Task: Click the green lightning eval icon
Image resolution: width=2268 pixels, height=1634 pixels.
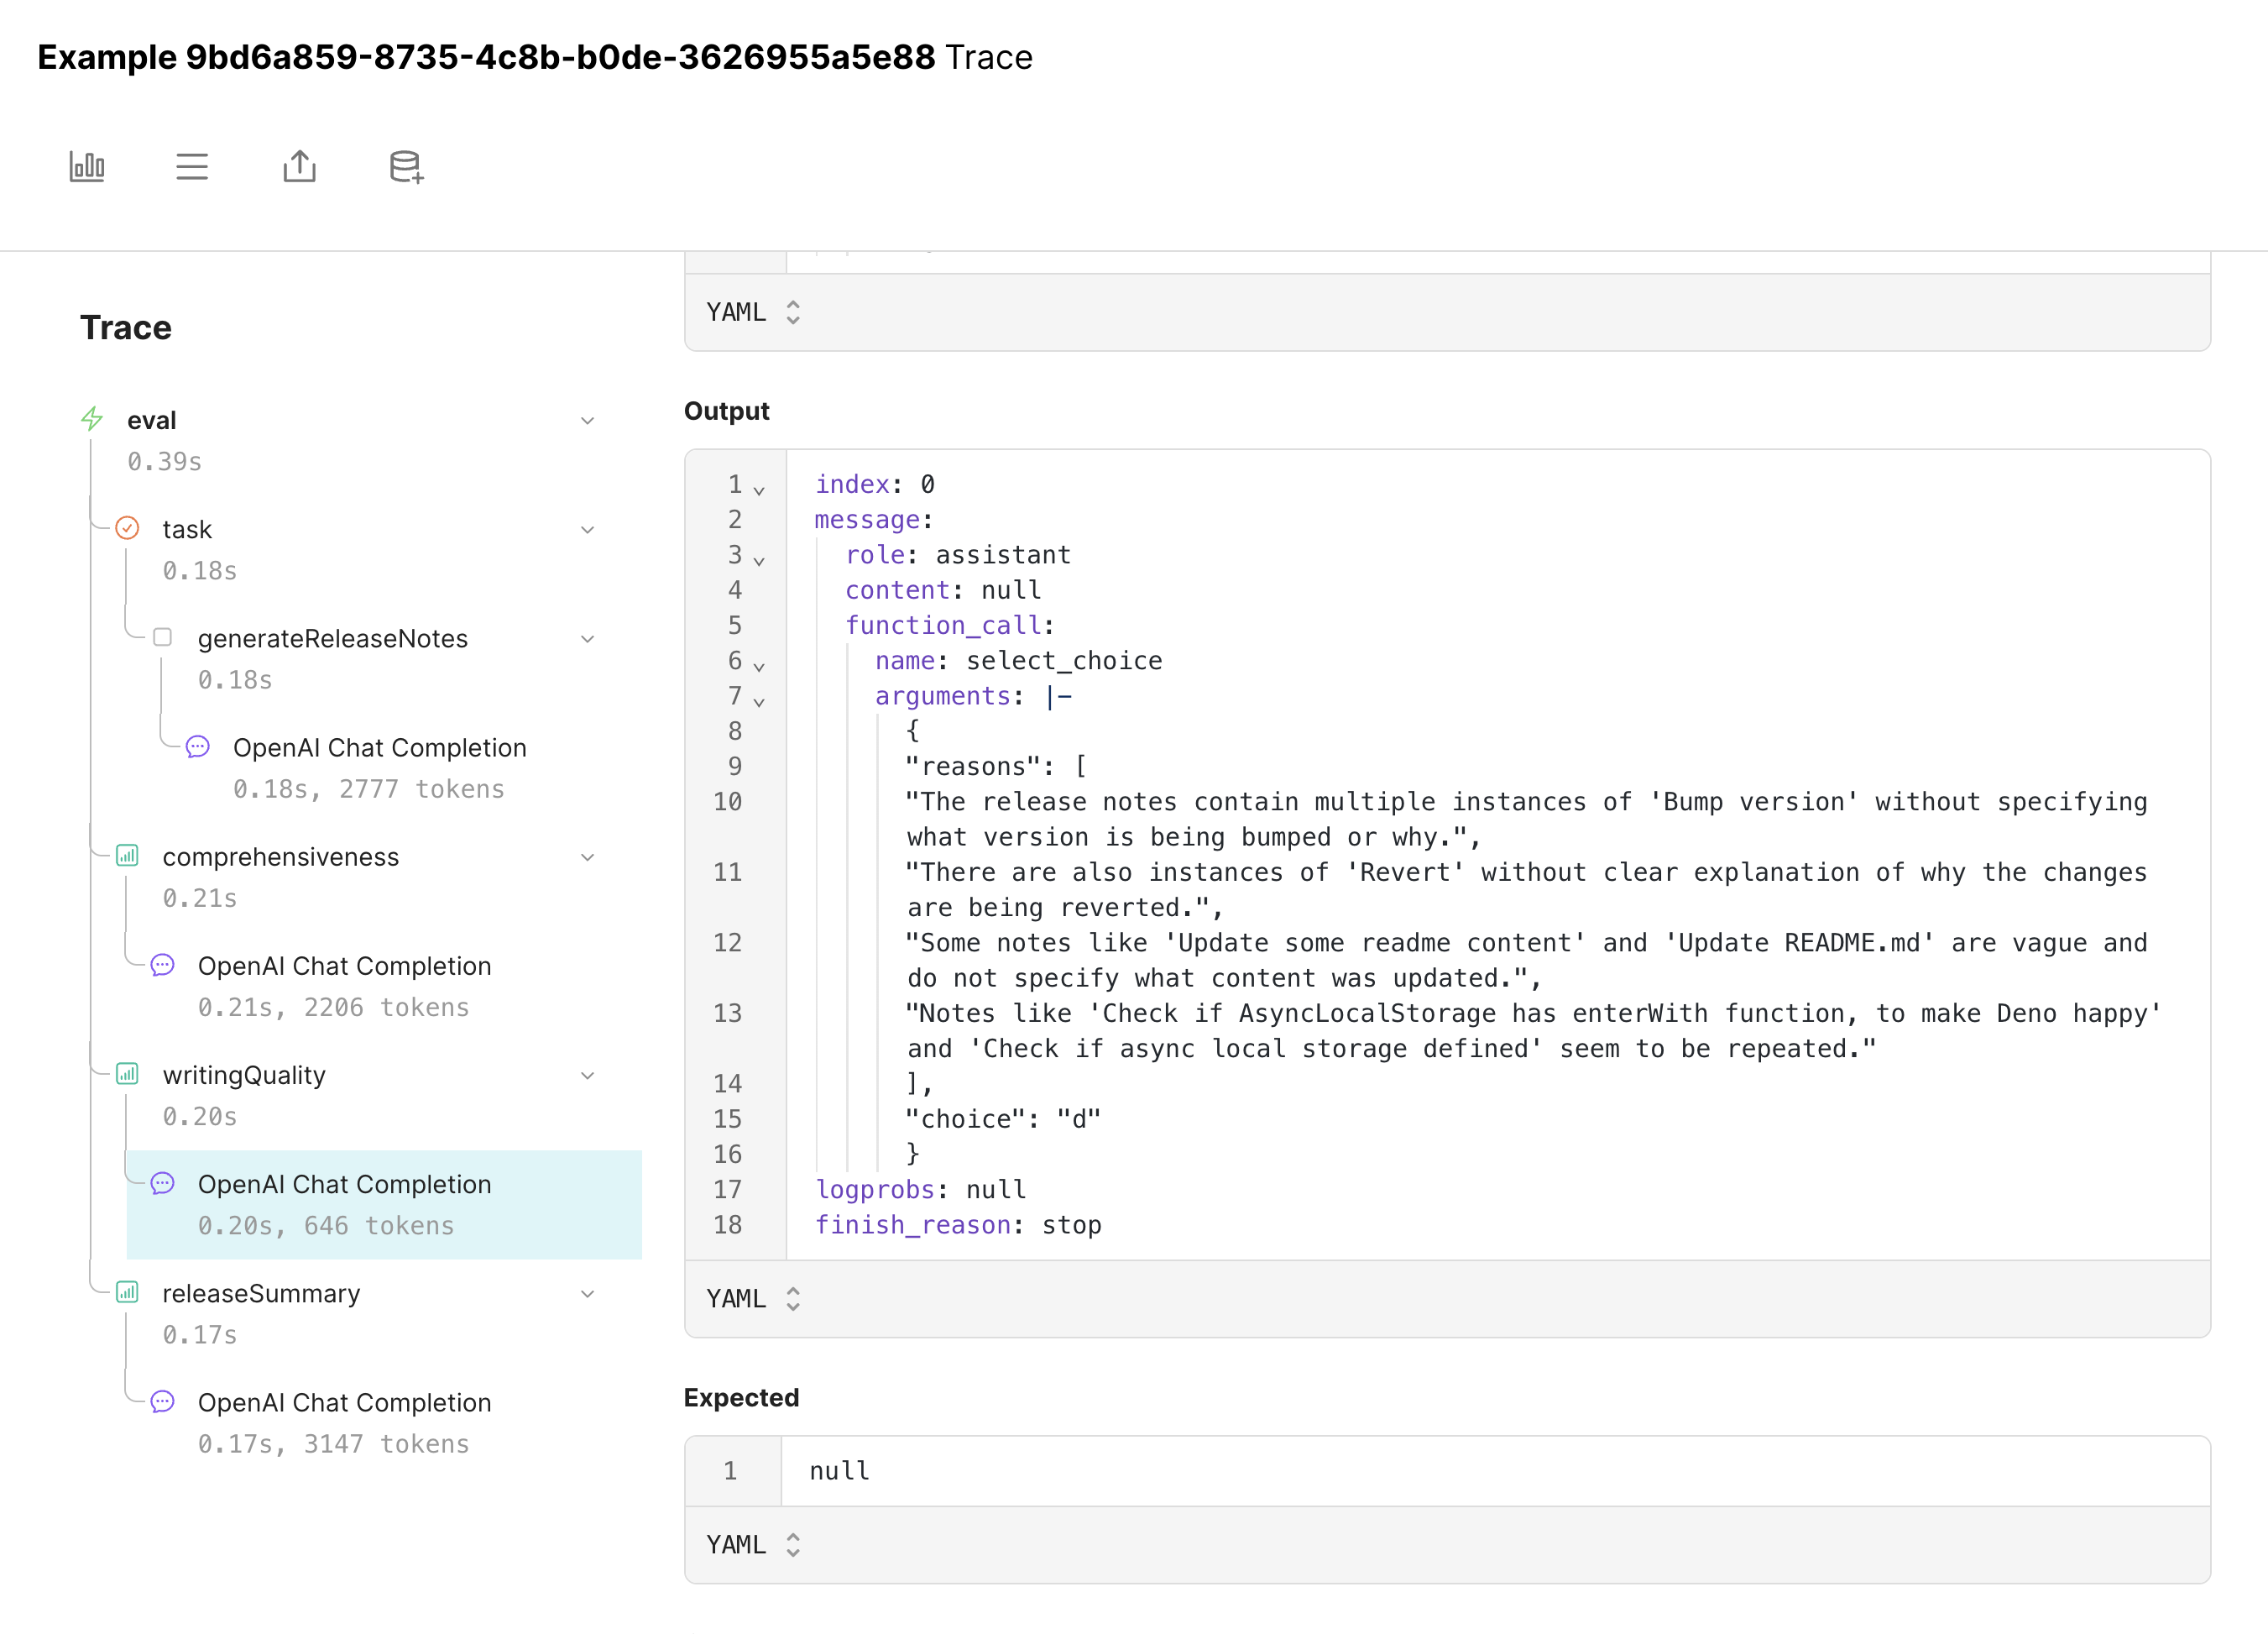Action: (x=92, y=418)
